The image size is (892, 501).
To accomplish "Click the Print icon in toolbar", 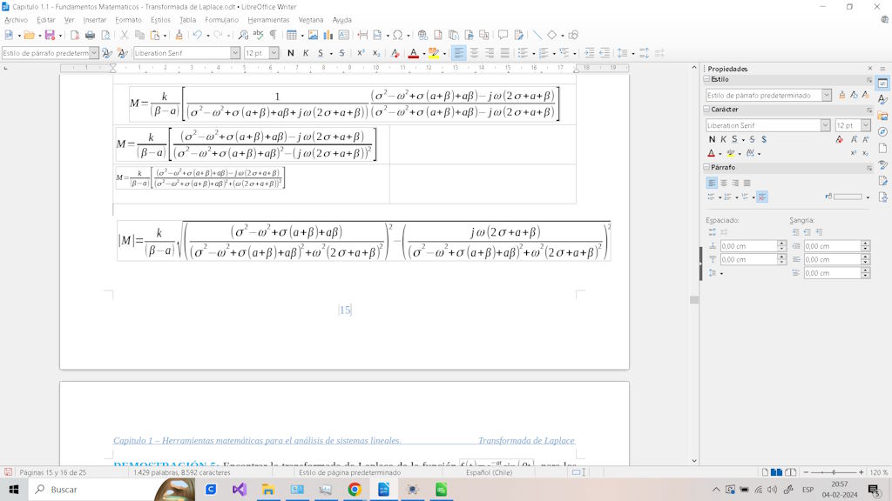I will [x=89, y=36].
